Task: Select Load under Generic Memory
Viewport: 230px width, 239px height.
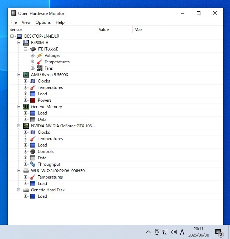Action: (42, 113)
